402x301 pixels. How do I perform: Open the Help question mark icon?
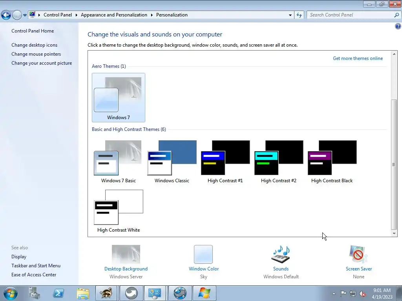398,26
